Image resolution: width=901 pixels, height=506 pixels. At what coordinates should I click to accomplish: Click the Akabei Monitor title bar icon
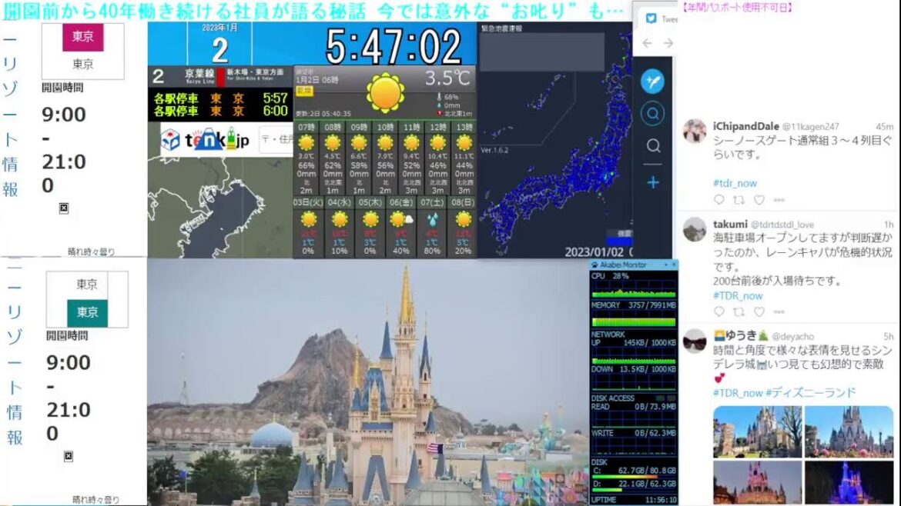(595, 264)
